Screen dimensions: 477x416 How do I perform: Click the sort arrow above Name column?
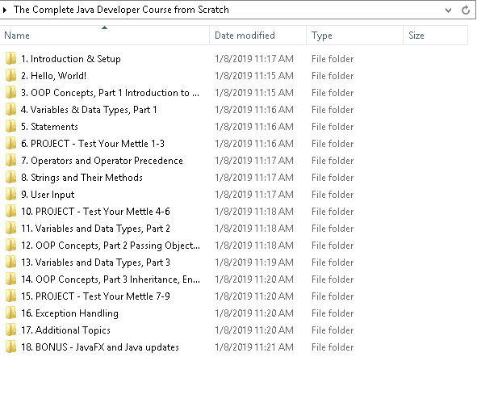104,27
